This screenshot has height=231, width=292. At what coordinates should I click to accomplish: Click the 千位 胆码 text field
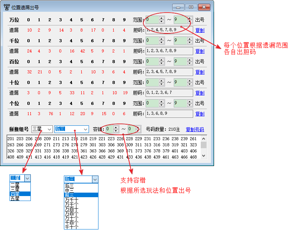point(169,51)
